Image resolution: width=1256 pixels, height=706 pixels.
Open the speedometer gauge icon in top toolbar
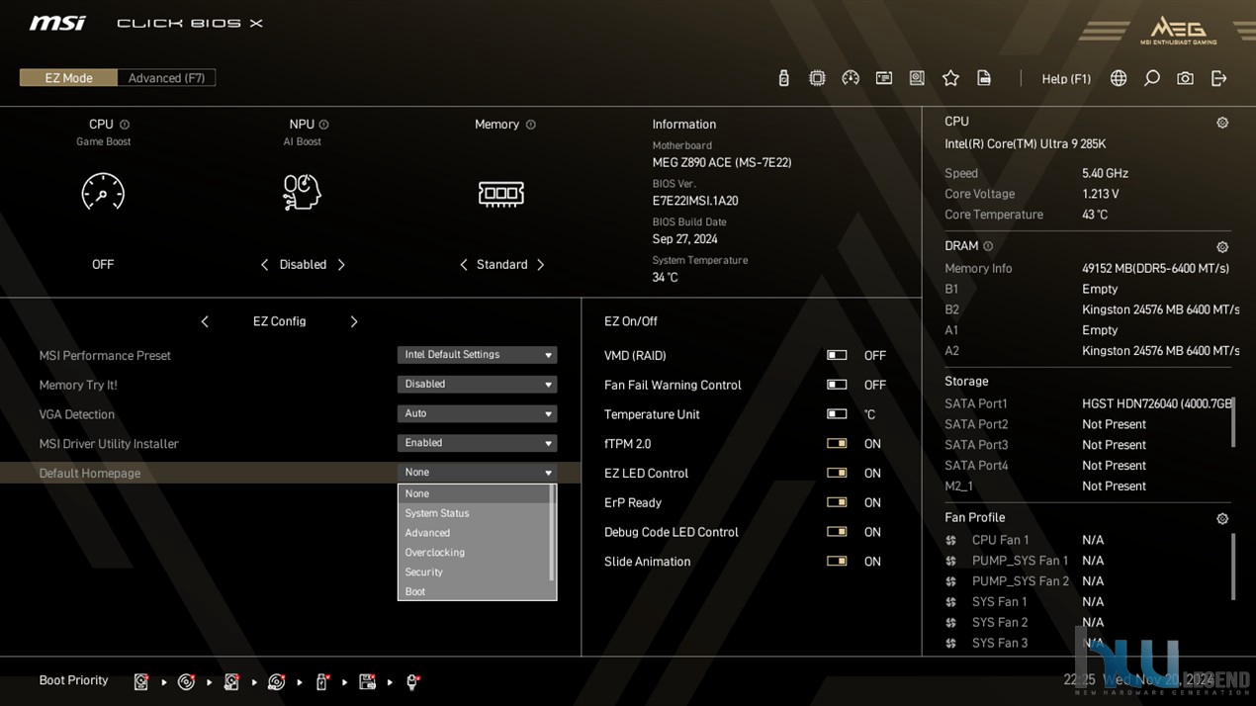[851, 78]
